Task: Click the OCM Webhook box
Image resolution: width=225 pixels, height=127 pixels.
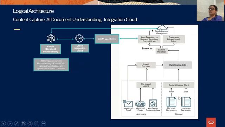Action: click(x=107, y=39)
